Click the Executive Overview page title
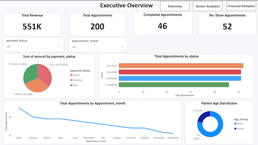The width and height of the screenshot is (258, 145). click(126, 5)
